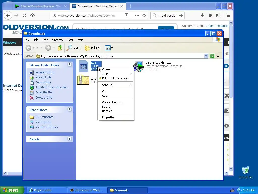Open Firefox downloads panel

coord(202,15)
